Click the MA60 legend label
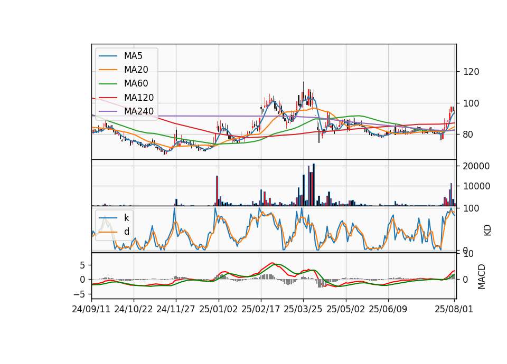The height and width of the screenshot is (364, 507). (136, 84)
